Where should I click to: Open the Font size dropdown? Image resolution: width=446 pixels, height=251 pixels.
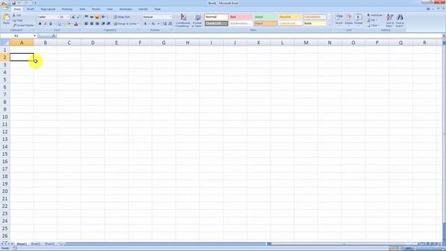68,17
